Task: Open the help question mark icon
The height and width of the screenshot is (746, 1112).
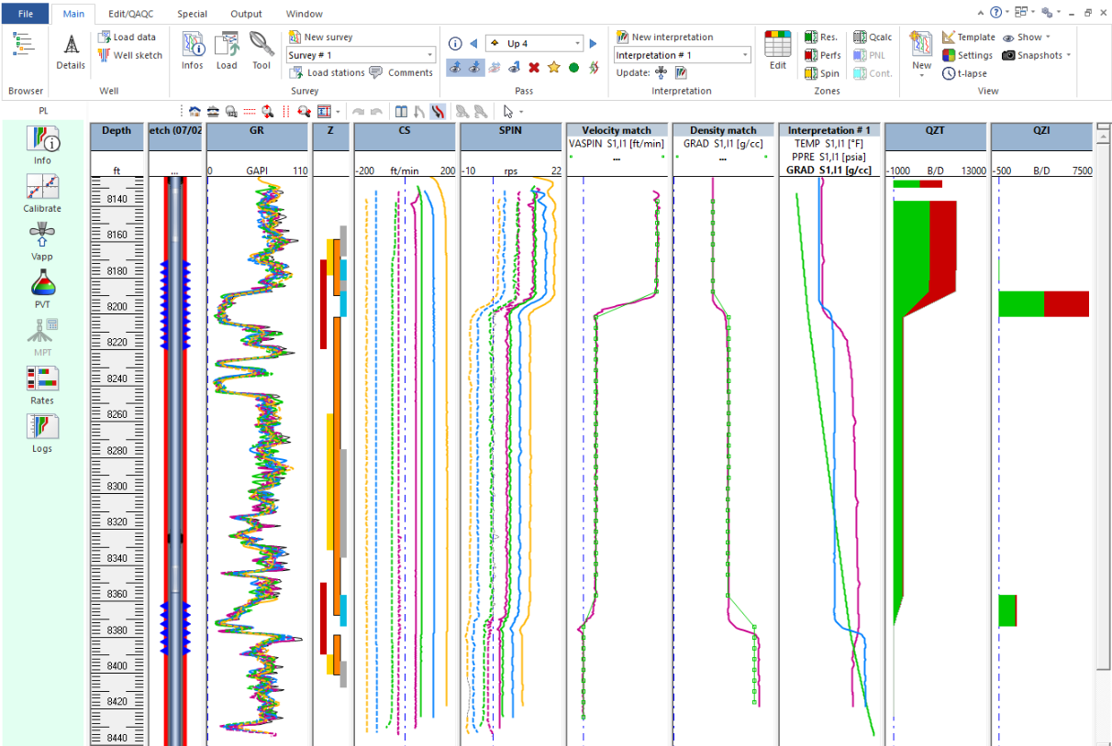Action: click(995, 13)
